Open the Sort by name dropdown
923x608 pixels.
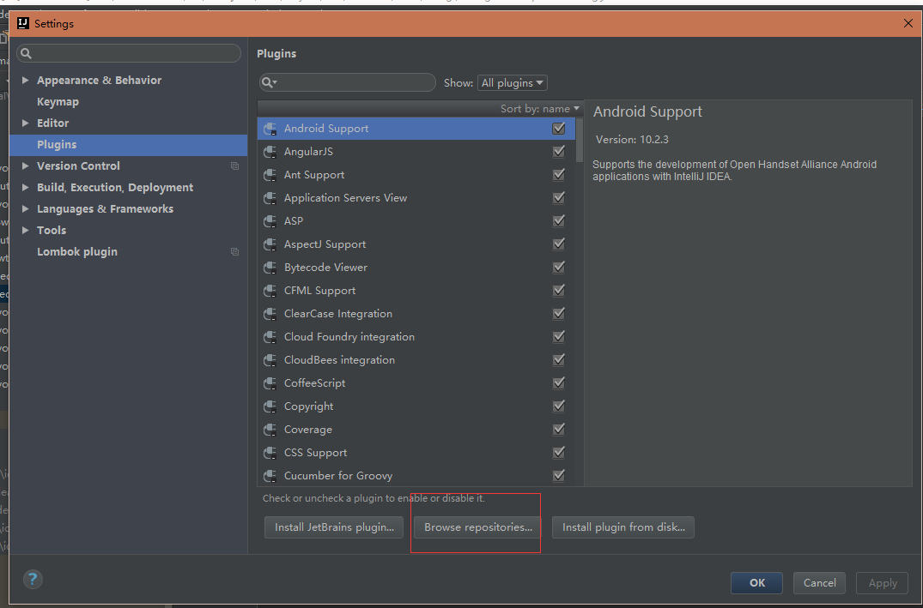click(x=540, y=109)
